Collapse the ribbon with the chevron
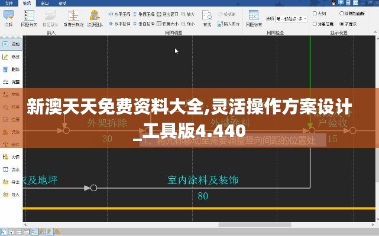 (375, 32)
